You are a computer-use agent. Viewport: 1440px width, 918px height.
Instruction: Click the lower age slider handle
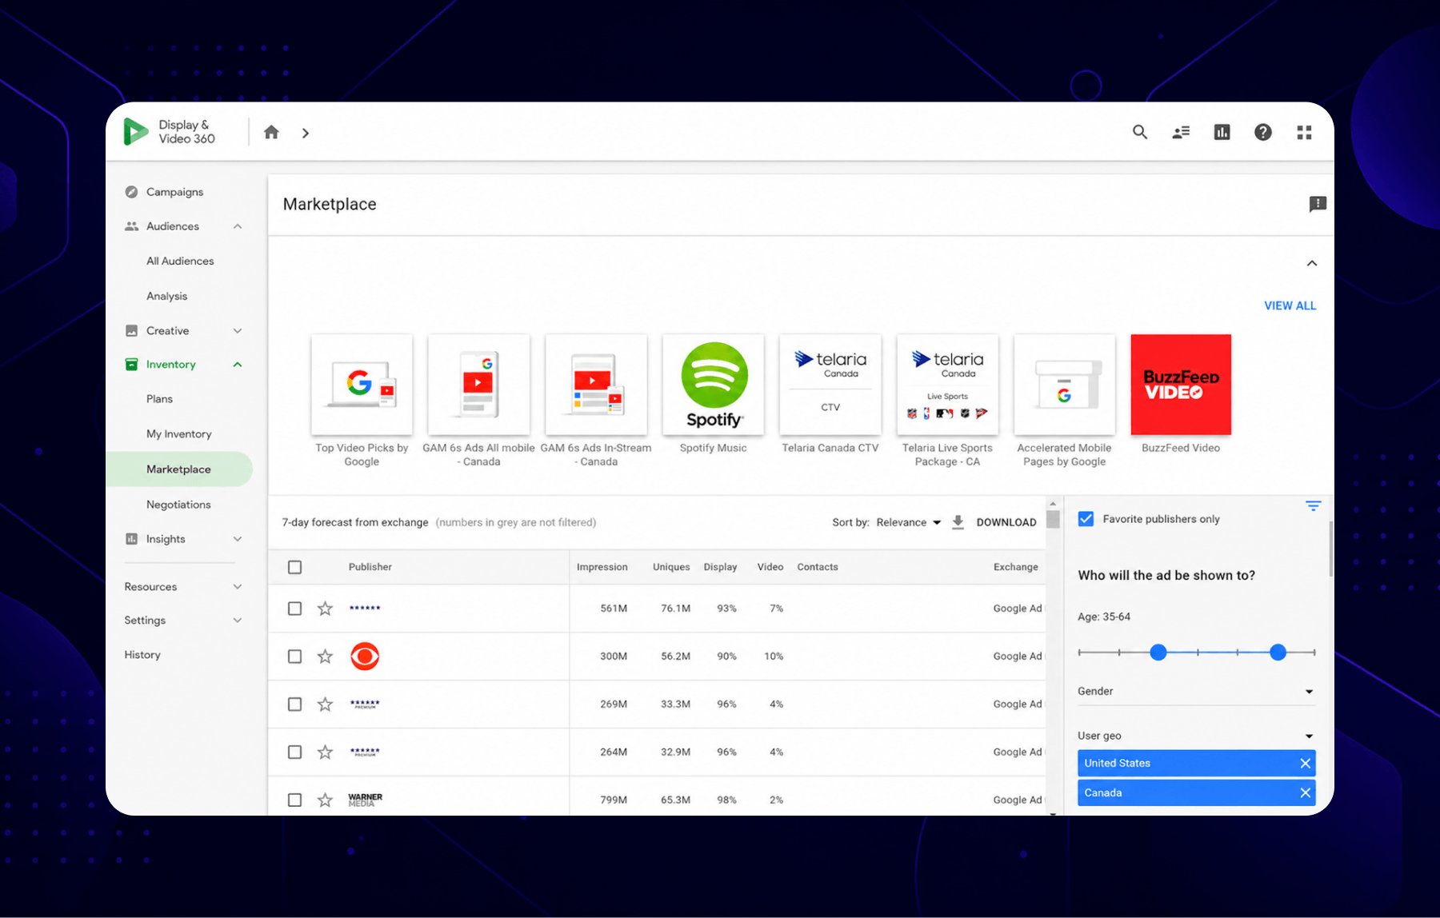tap(1158, 653)
